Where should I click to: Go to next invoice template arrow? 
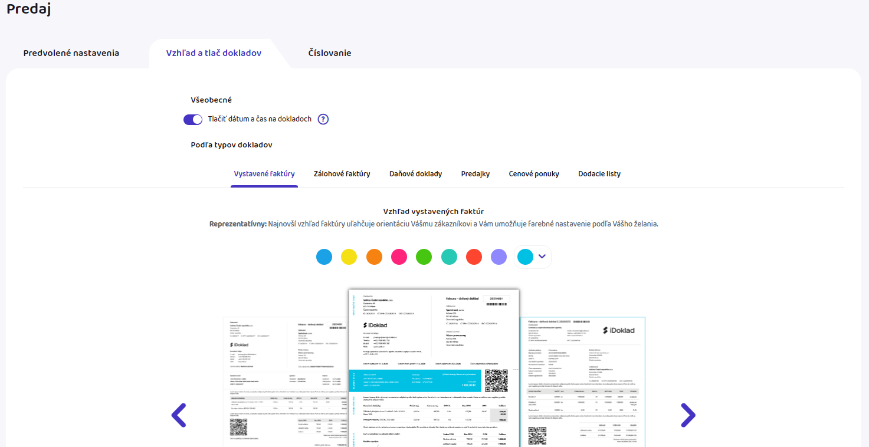coord(688,415)
